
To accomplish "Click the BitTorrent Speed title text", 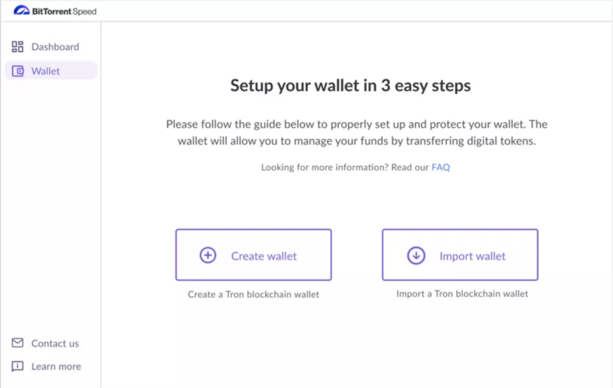I will tap(64, 11).
